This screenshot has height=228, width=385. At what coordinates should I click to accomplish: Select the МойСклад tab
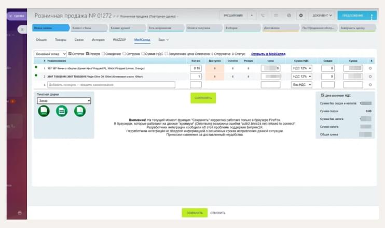[x=142, y=40]
